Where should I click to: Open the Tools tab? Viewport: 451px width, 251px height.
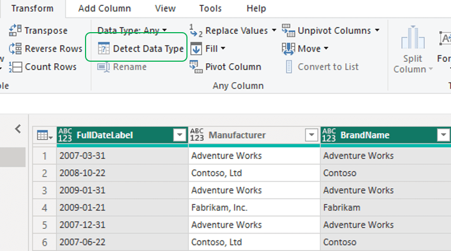pos(211,8)
